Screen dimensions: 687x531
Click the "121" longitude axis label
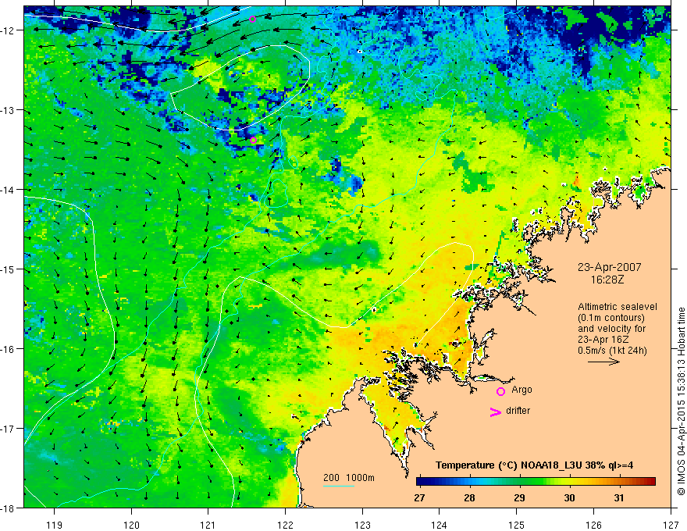pos(208,525)
